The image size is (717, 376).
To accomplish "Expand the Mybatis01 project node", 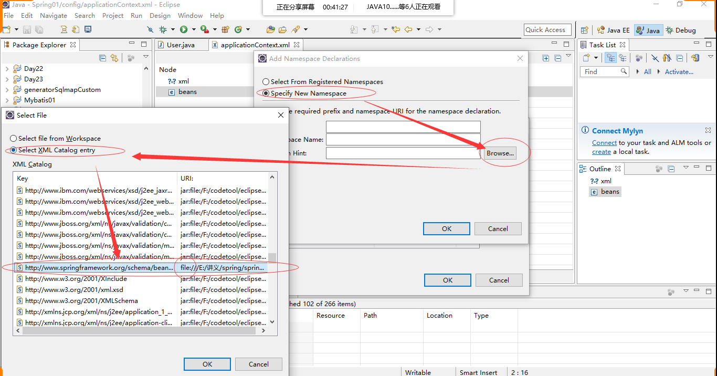I will pyautogui.click(x=7, y=100).
